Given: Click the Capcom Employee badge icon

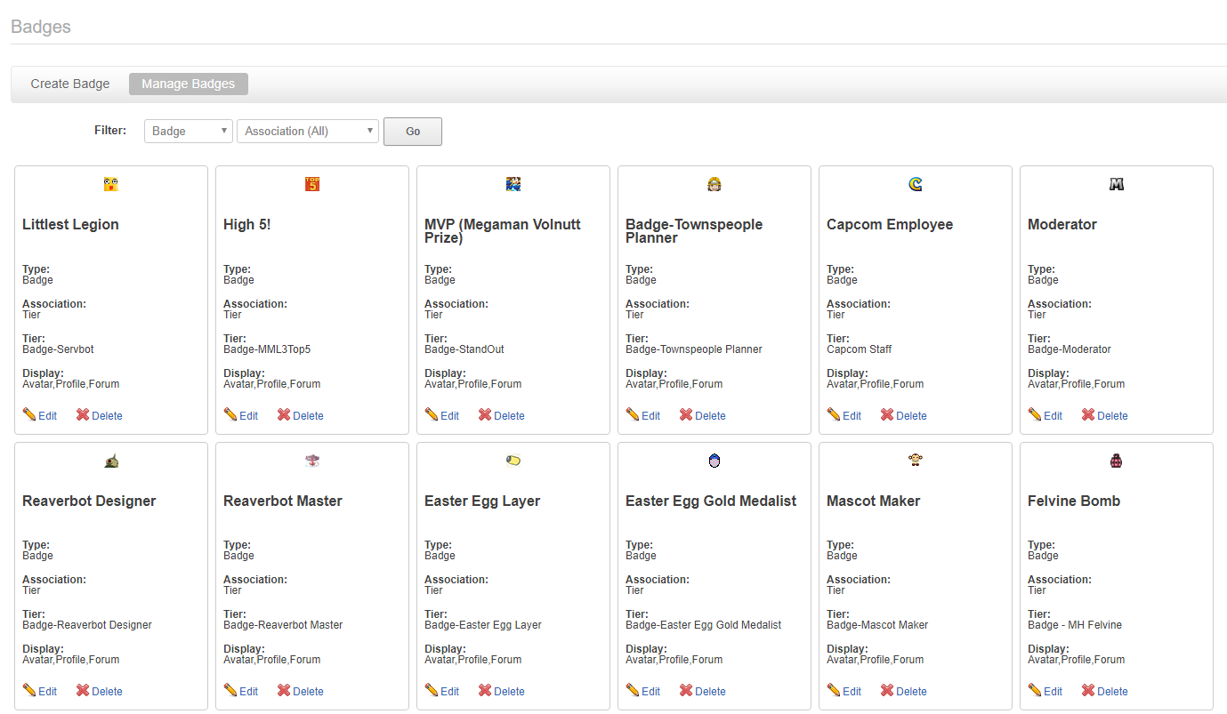Looking at the screenshot, I should click(x=915, y=184).
